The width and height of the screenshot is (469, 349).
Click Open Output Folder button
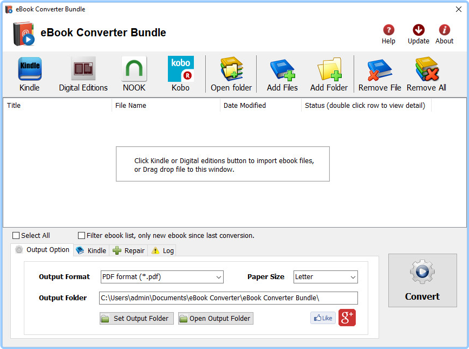tap(216, 319)
